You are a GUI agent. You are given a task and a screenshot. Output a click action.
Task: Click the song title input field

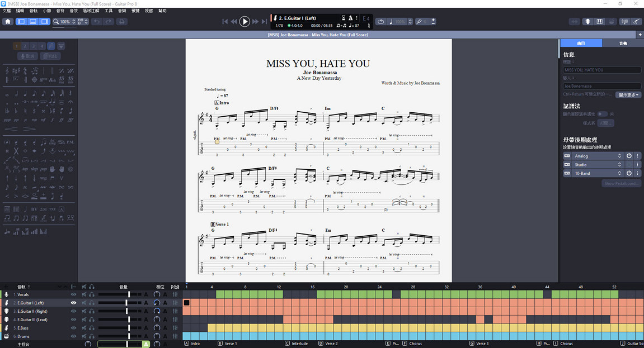coord(601,70)
